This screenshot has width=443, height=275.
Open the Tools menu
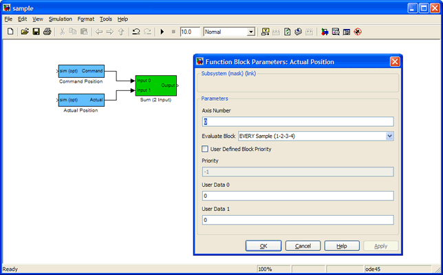pyautogui.click(x=106, y=19)
